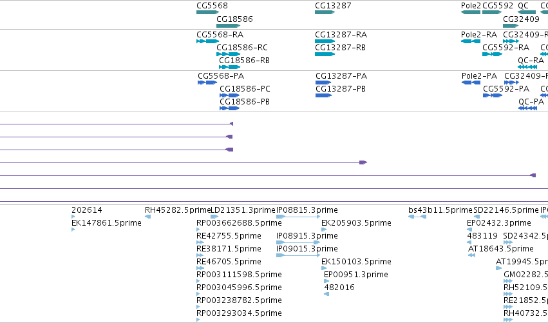Click the CG13287-RB transcript glyph
This screenshot has width=548, height=323.
[325, 54]
